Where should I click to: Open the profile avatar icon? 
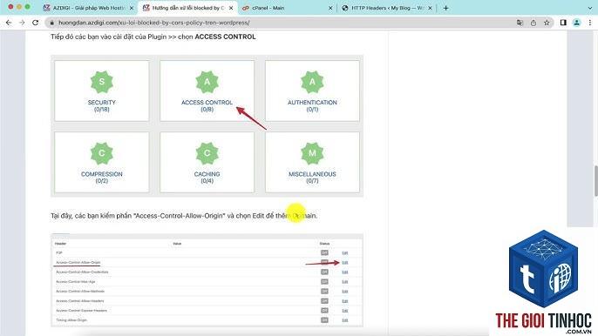click(577, 23)
